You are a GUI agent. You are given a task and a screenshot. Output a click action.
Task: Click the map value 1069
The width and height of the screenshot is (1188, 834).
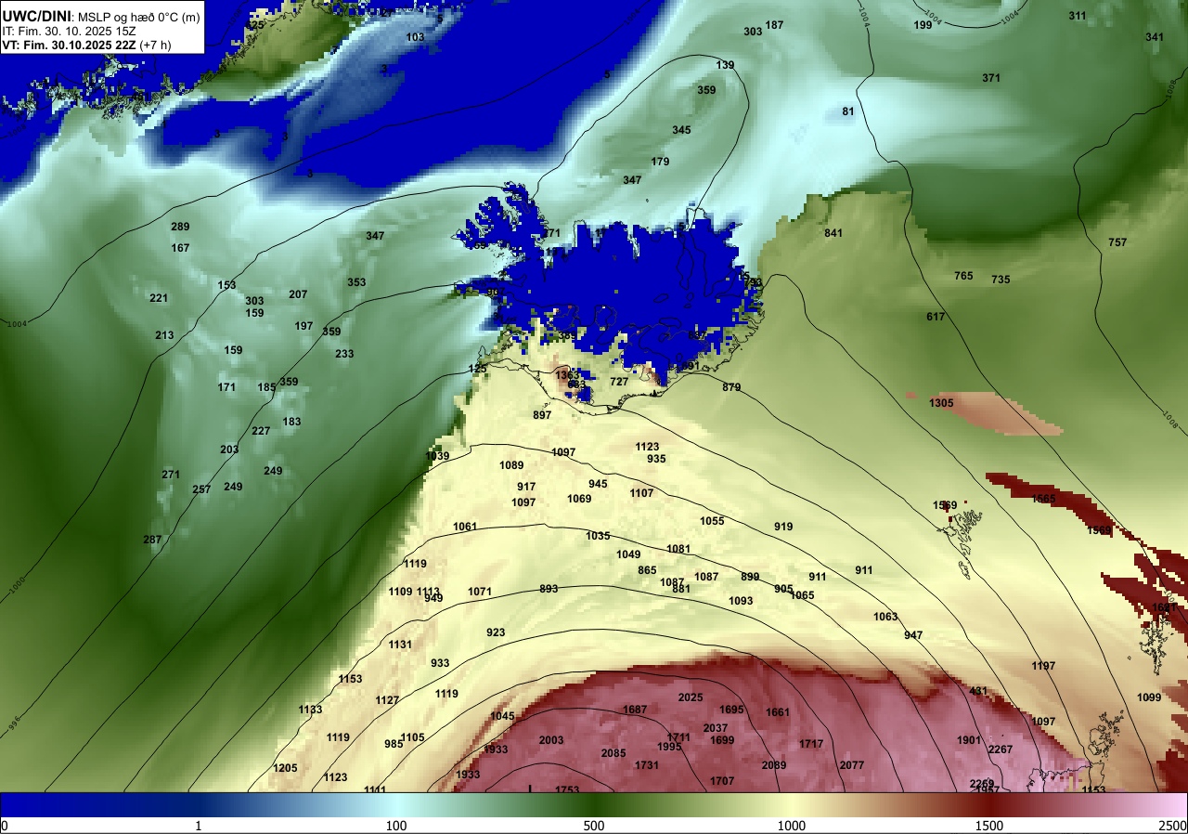tap(579, 499)
